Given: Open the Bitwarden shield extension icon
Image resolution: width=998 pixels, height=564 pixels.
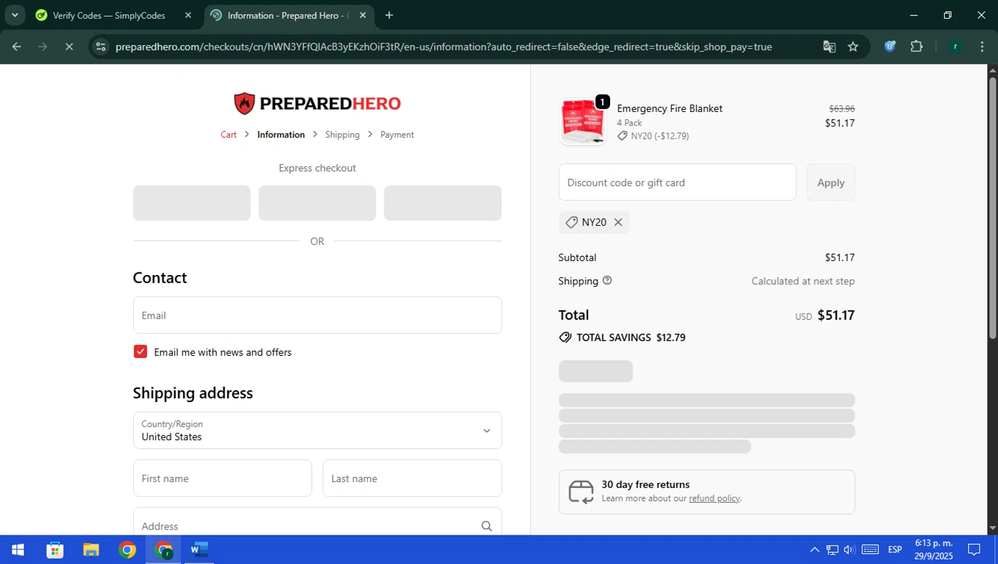Looking at the screenshot, I should tap(890, 47).
